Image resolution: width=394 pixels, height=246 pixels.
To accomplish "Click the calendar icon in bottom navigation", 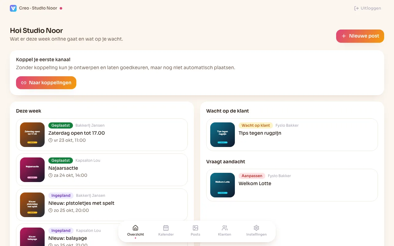I will click(166, 228).
